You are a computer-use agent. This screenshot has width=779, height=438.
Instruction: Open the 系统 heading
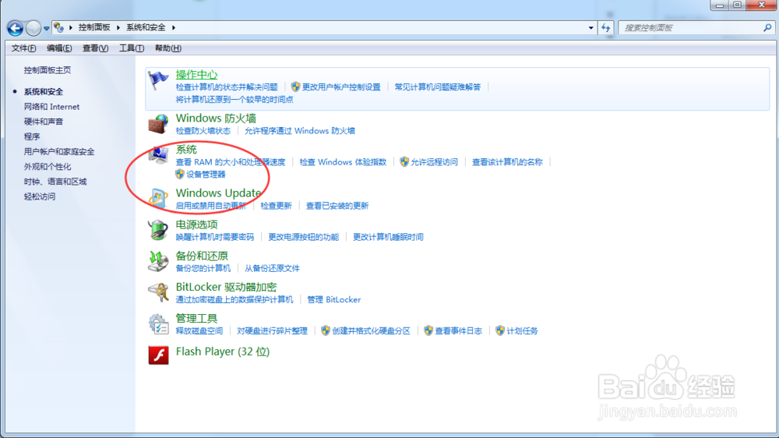[186, 150]
